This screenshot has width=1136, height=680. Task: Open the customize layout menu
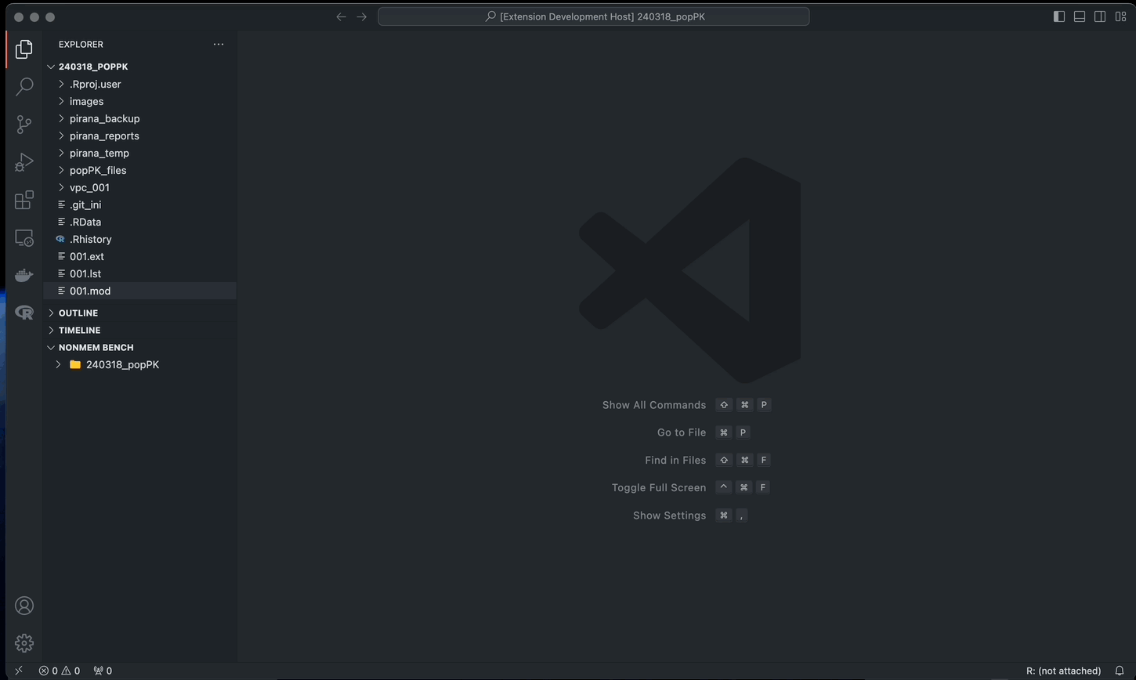[x=1121, y=16]
